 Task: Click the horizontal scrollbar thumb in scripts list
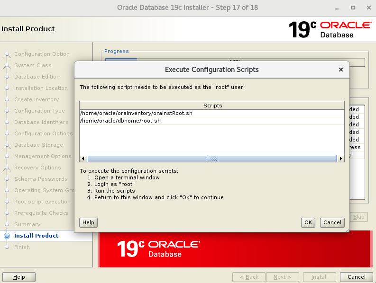point(211,159)
